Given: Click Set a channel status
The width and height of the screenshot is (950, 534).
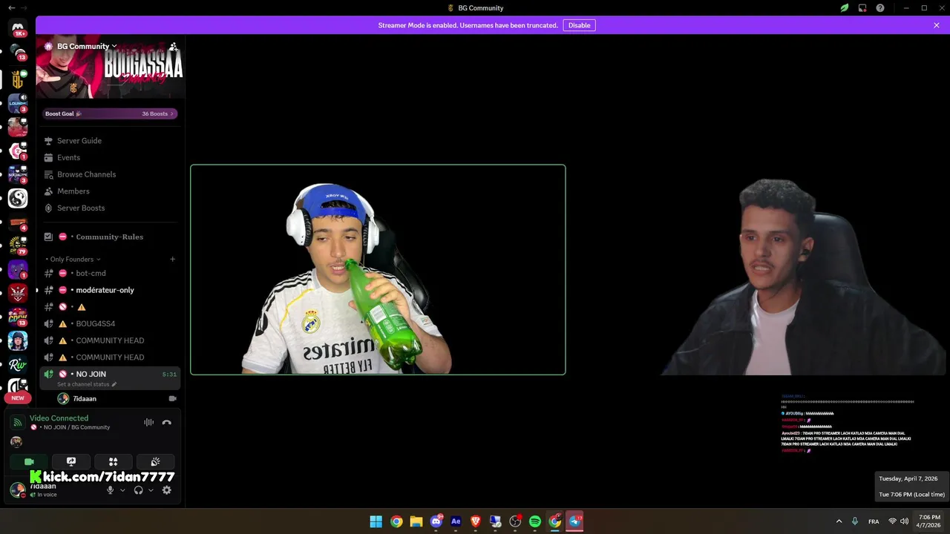Looking at the screenshot, I should [x=87, y=384].
